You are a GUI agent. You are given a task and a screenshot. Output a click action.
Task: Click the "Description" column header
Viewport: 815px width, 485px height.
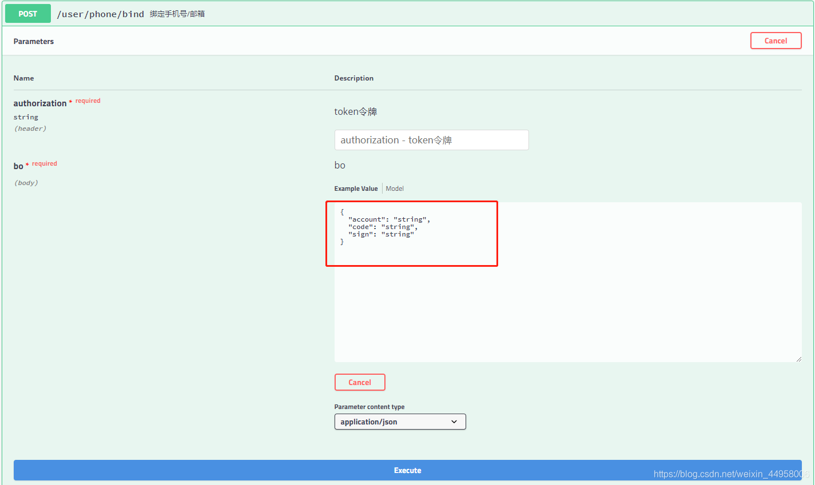tap(354, 78)
